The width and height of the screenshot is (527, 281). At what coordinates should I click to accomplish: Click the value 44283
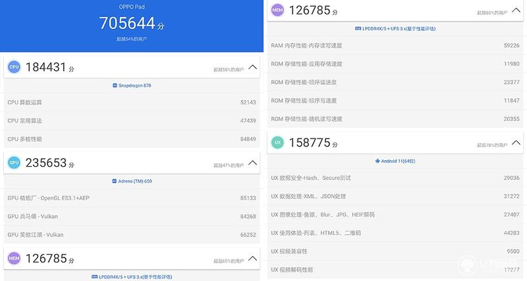pyautogui.click(x=512, y=234)
